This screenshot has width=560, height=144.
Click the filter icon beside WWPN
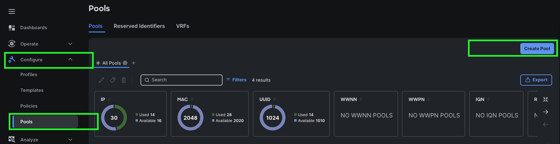(x=429, y=100)
